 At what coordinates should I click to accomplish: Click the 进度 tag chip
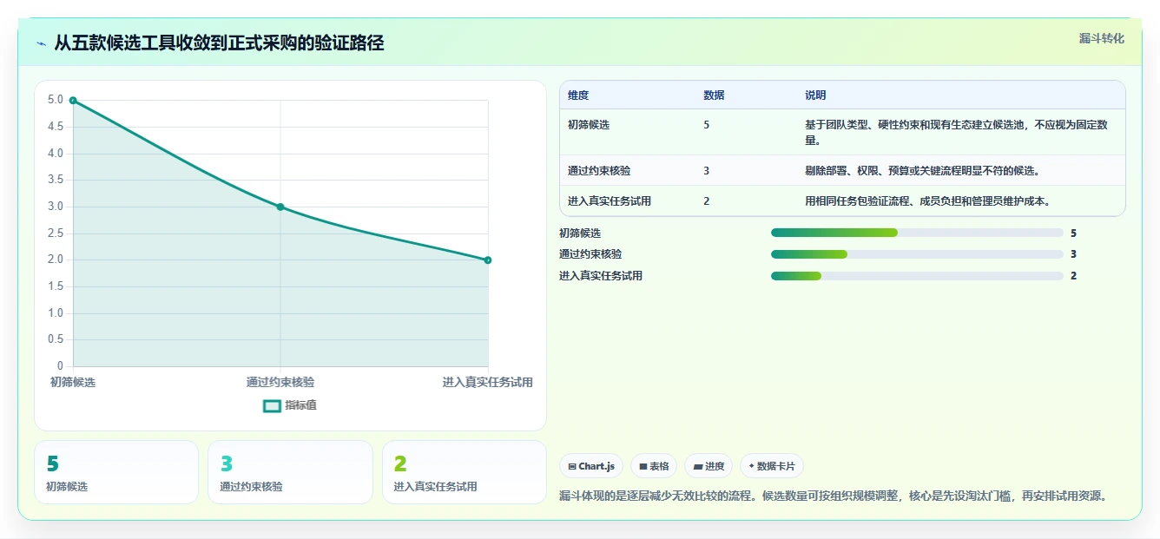709,466
